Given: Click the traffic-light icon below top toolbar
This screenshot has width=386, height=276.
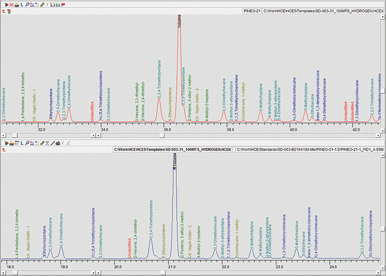Looking at the screenshot, I should pos(10,10).
